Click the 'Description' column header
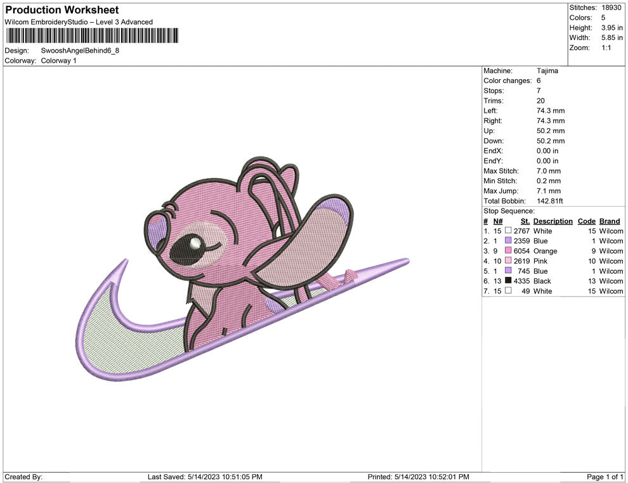628x483 pixels. (553, 221)
